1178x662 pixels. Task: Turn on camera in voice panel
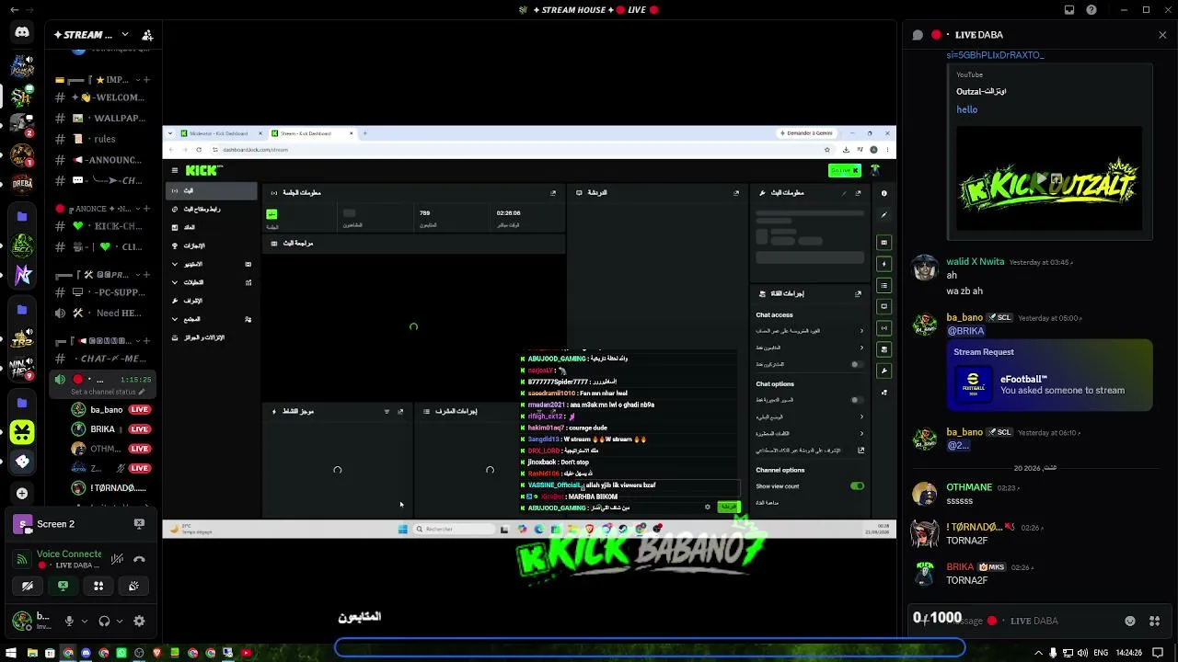28,586
